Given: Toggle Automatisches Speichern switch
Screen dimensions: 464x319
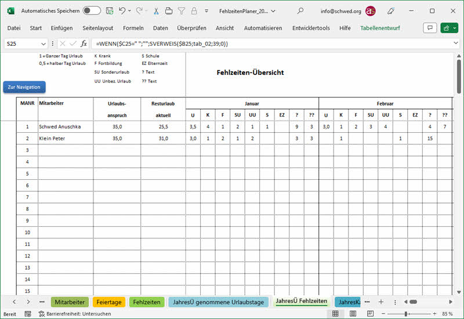Looking at the screenshot, I should pos(92,10).
